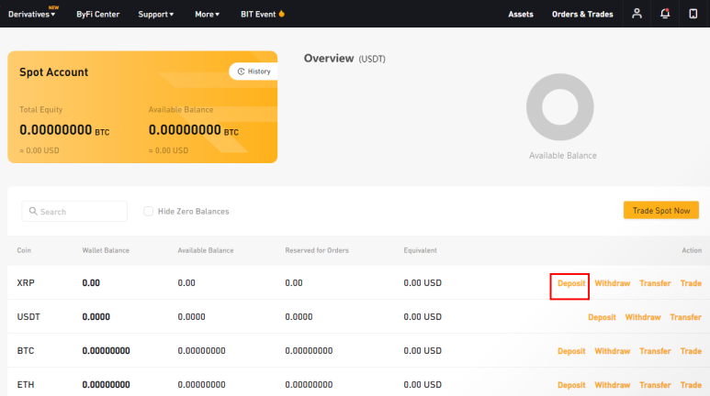Go to Assets in top navigation
The image size is (710, 396).
click(x=521, y=14)
